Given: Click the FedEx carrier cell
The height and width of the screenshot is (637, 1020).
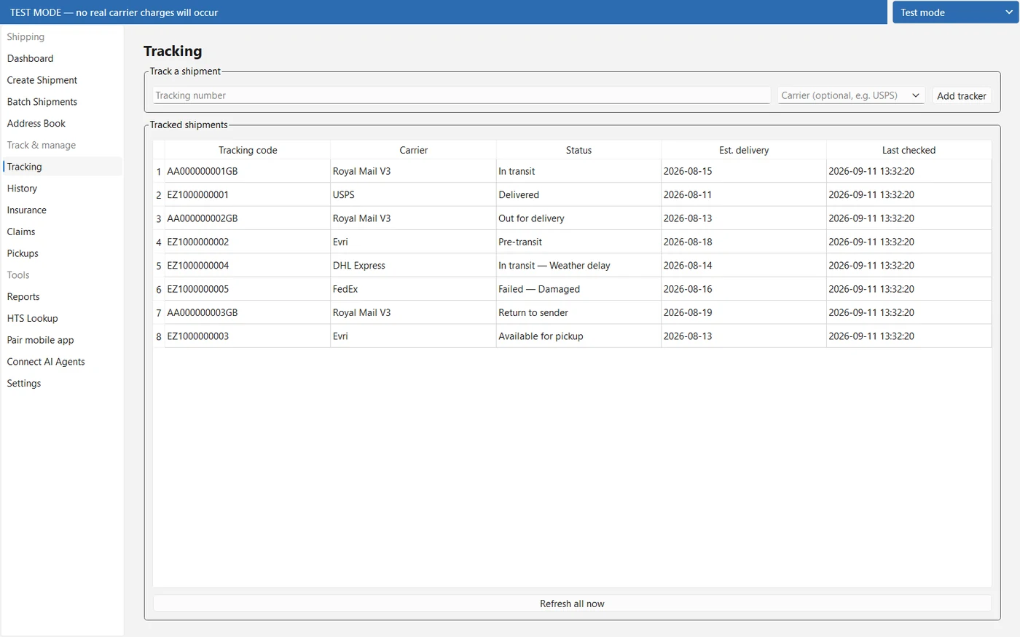Looking at the screenshot, I should [x=413, y=289].
